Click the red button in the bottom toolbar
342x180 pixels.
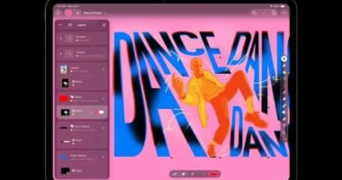(x=213, y=174)
